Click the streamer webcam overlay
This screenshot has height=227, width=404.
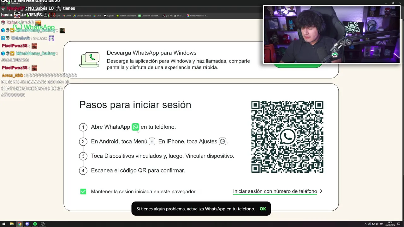tap(332, 34)
